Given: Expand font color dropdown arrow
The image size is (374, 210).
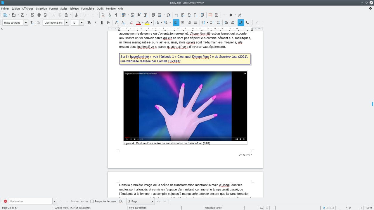Looking at the screenshot, I should 143,22.
